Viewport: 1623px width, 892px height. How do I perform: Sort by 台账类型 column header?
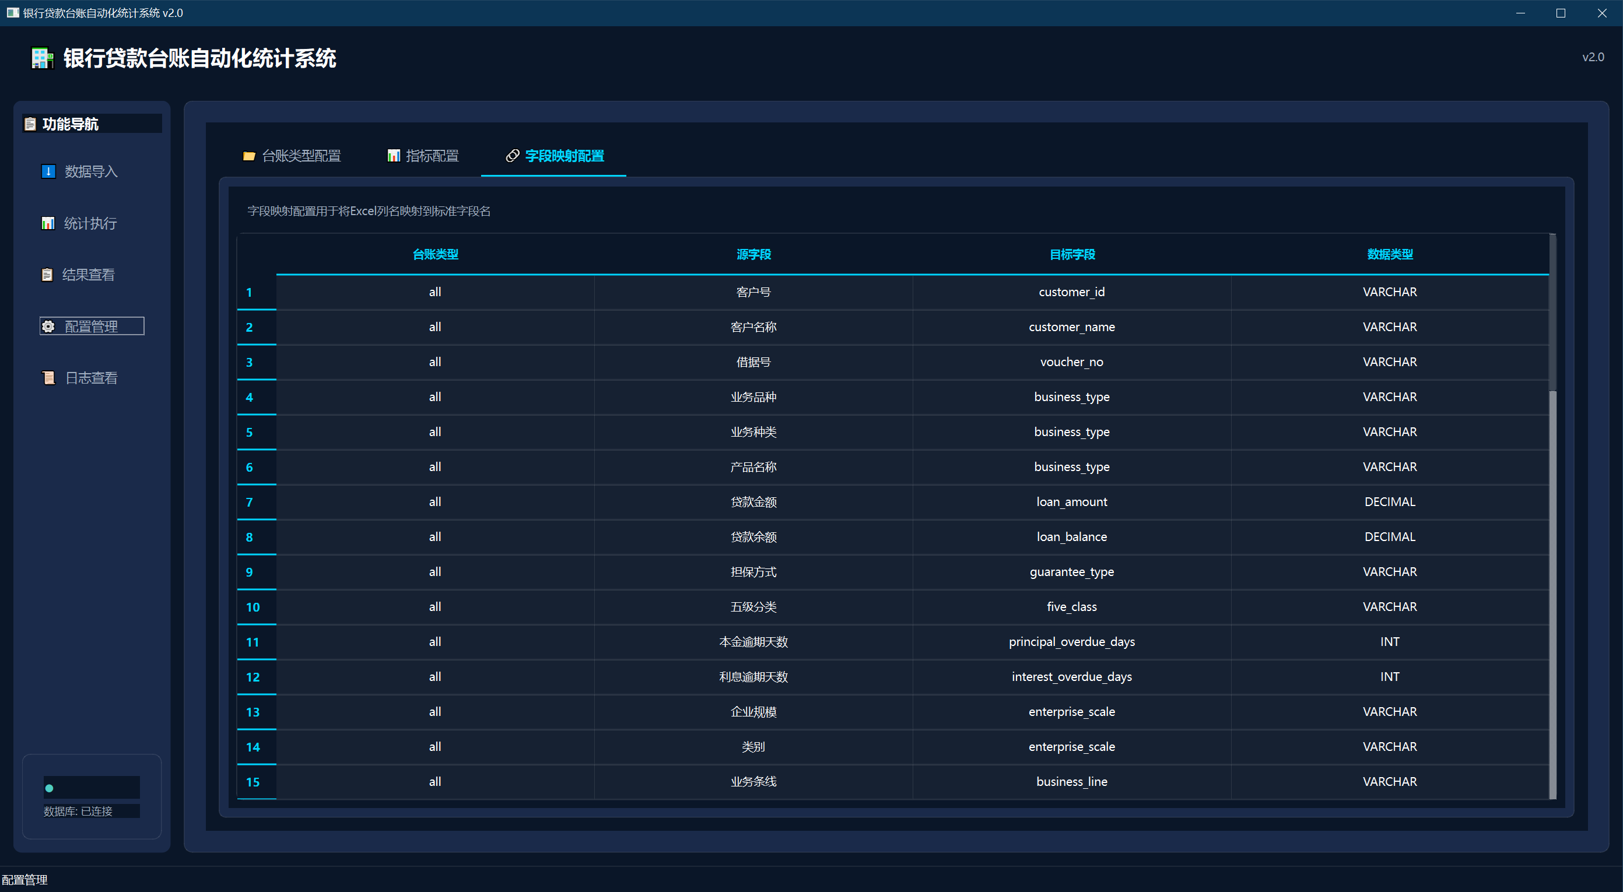click(x=434, y=255)
